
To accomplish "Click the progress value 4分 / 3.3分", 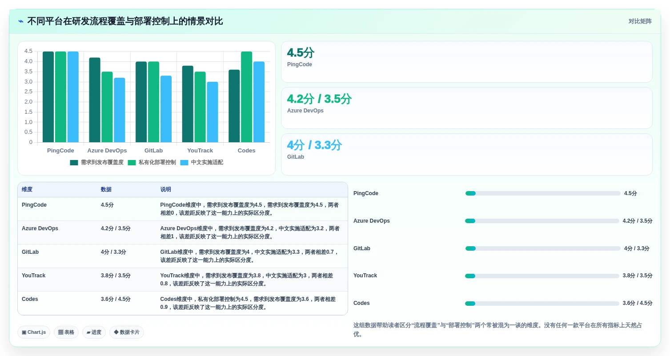I will coord(637,248).
